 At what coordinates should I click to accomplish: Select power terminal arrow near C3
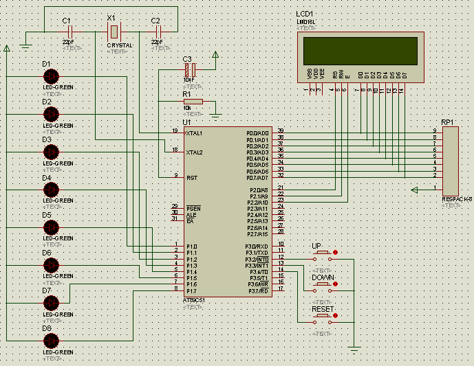(x=215, y=55)
